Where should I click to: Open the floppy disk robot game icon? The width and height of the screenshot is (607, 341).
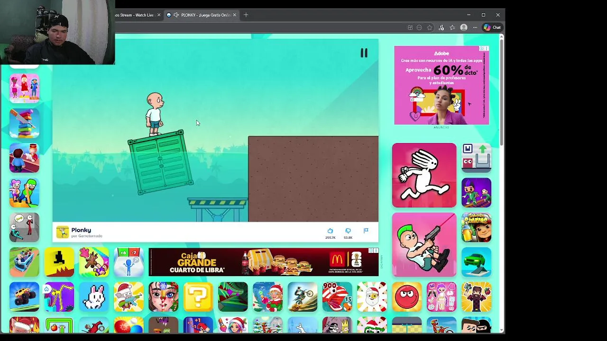coord(476,158)
